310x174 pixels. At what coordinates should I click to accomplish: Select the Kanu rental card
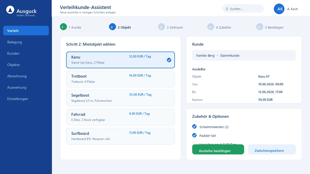click(x=120, y=60)
